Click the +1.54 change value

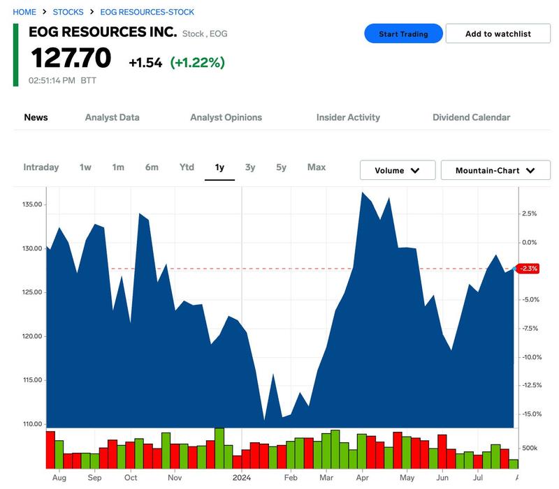click(x=145, y=63)
